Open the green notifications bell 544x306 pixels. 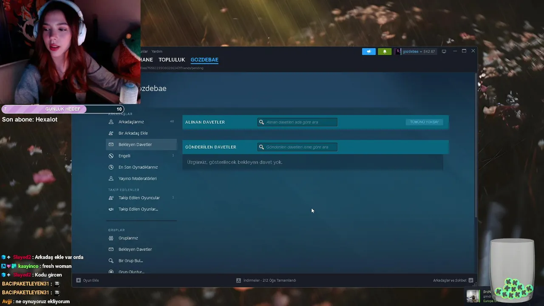[385, 51]
